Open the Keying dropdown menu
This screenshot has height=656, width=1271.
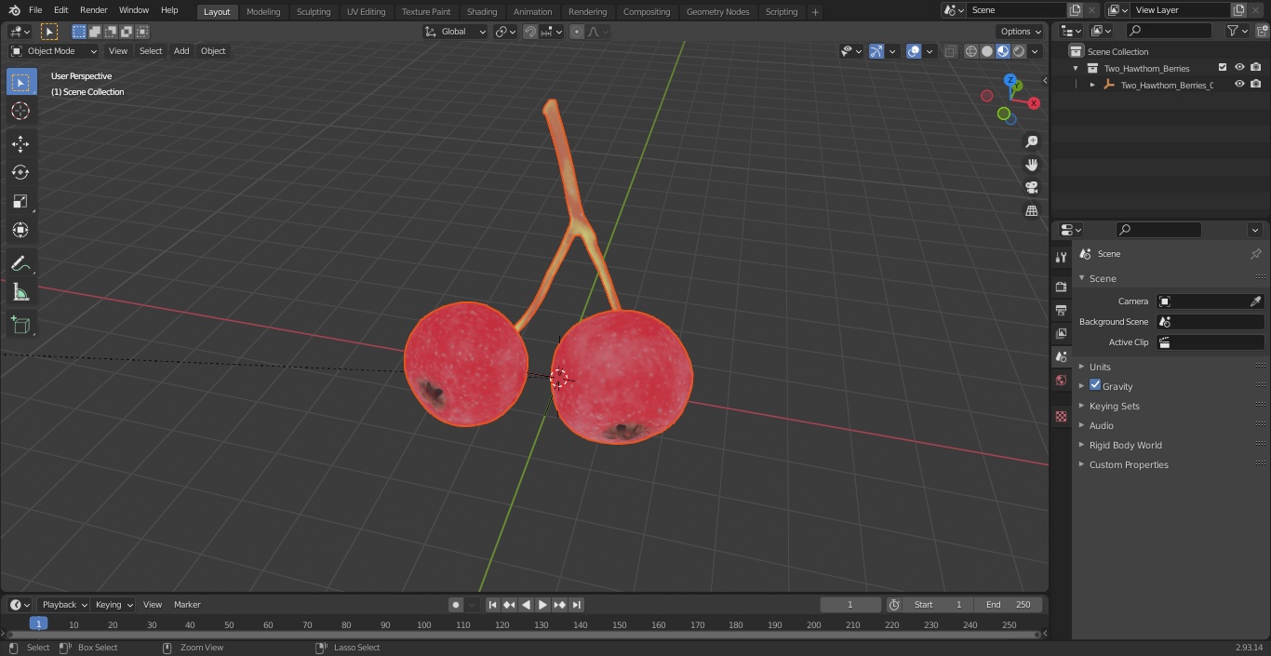[113, 605]
